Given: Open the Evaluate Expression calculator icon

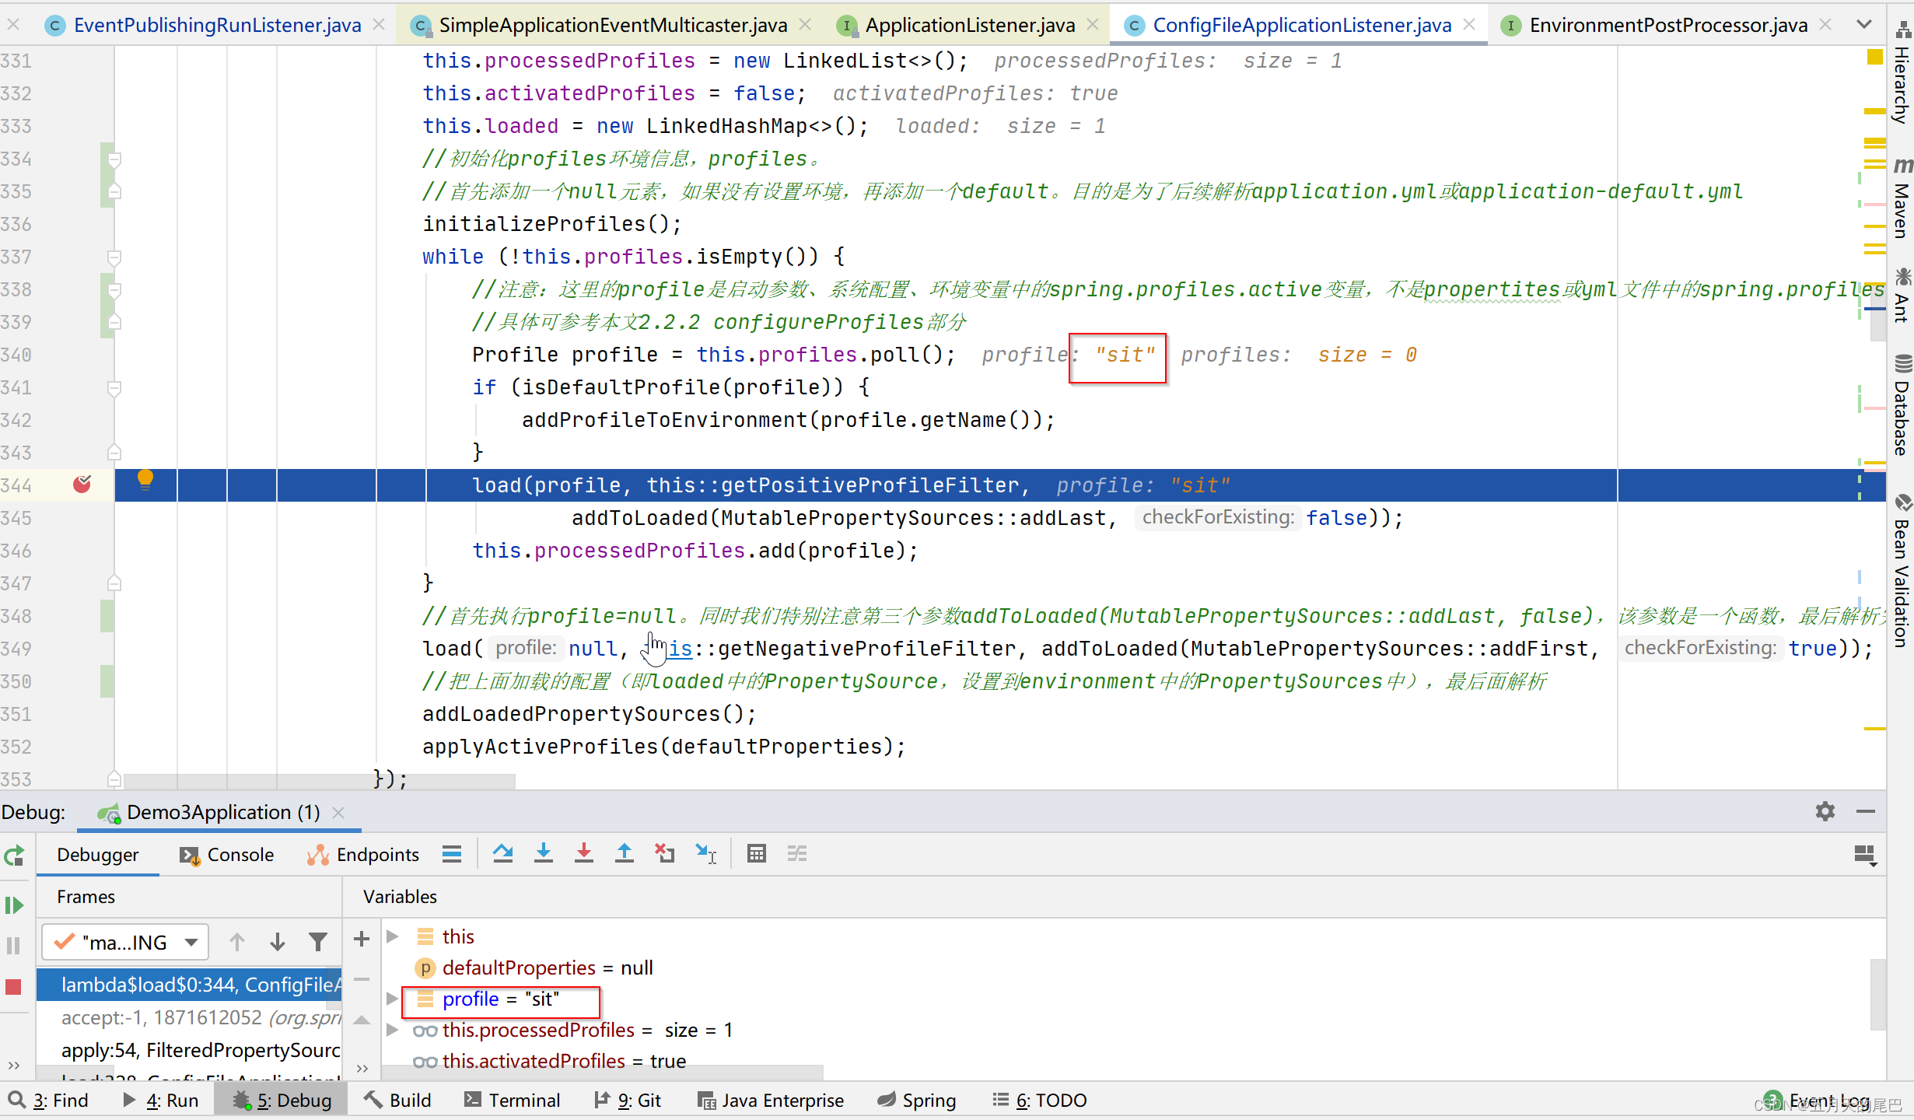Looking at the screenshot, I should (757, 853).
